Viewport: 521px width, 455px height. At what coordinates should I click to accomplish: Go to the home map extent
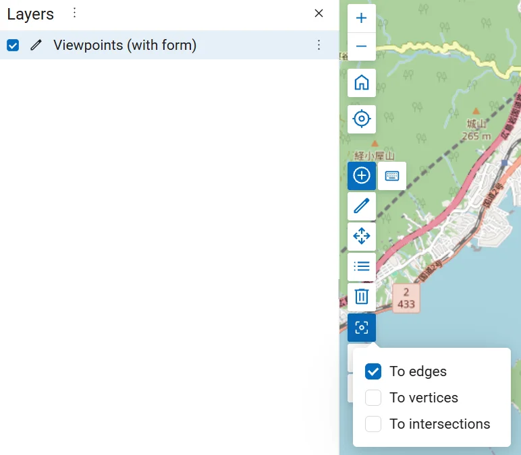362,83
